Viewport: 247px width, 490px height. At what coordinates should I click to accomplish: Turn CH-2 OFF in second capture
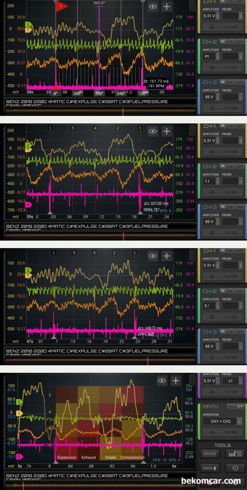(240, 166)
